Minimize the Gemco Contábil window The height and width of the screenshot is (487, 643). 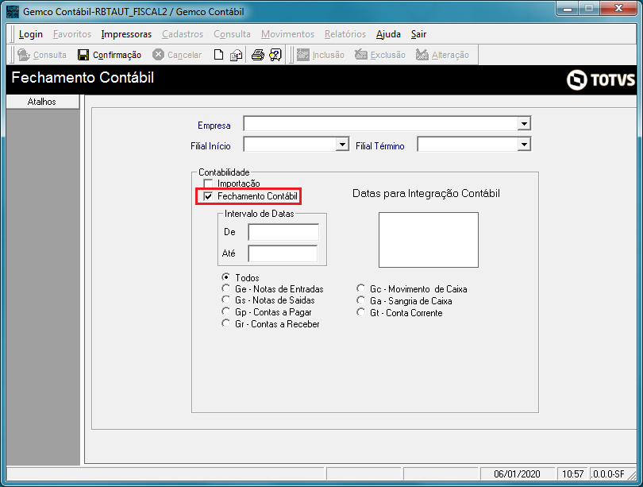[x=568, y=9]
